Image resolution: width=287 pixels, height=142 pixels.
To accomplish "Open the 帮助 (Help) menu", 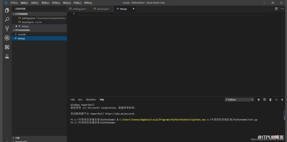I will click(88, 3).
